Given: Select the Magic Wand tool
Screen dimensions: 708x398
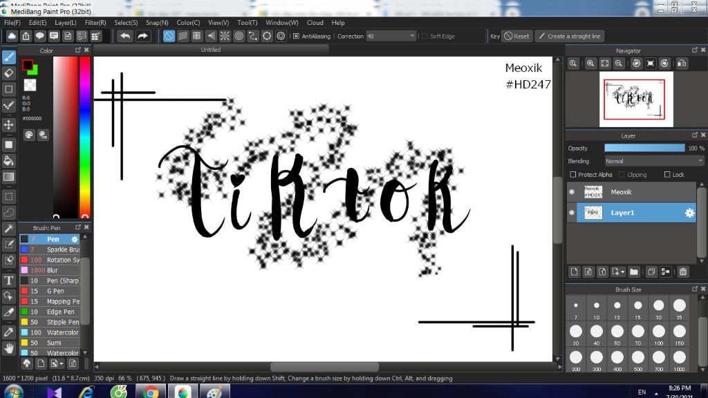Looking at the screenshot, I should pos(8,229).
